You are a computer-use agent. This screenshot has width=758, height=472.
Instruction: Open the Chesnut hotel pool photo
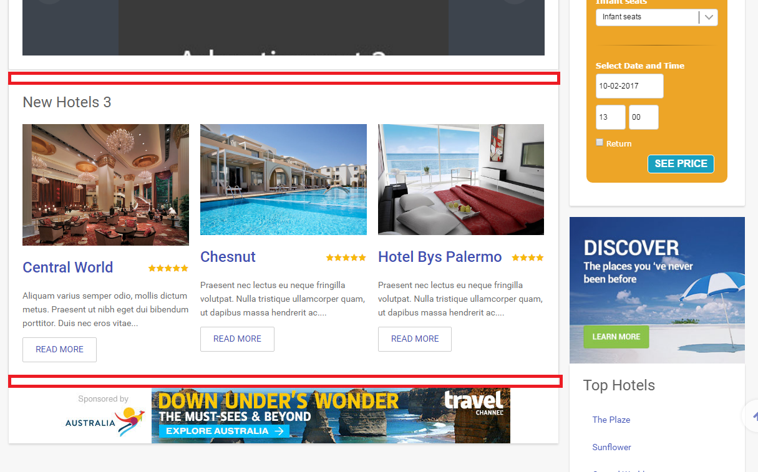coord(283,180)
